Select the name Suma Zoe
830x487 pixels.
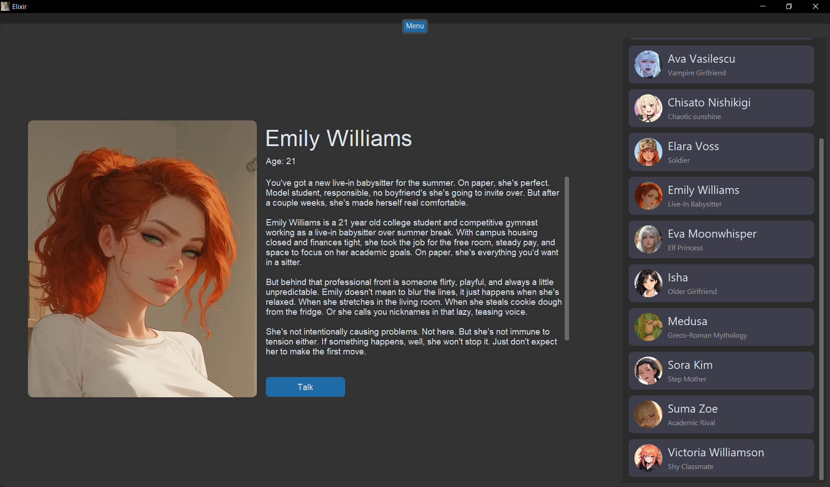click(x=693, y=409)
